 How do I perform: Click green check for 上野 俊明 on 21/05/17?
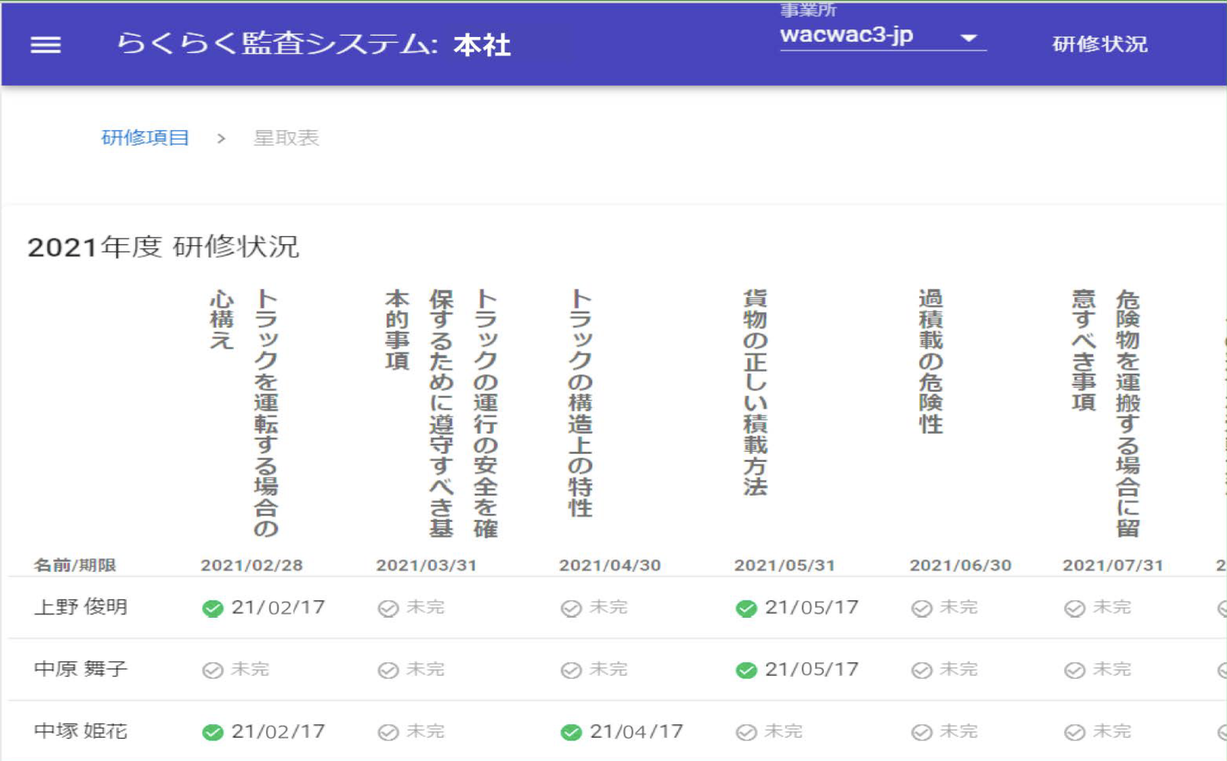[x=746, y=608]
